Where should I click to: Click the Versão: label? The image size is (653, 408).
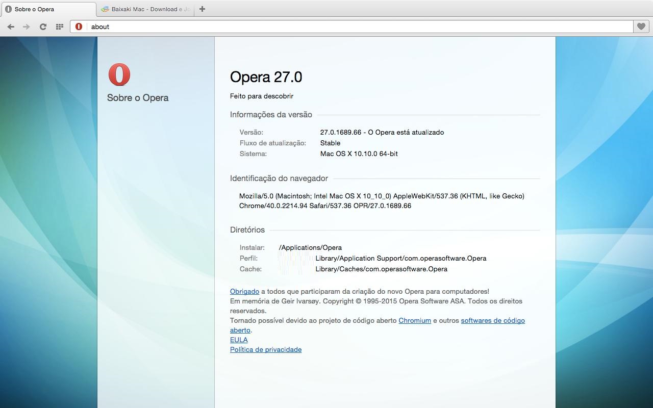252,132
